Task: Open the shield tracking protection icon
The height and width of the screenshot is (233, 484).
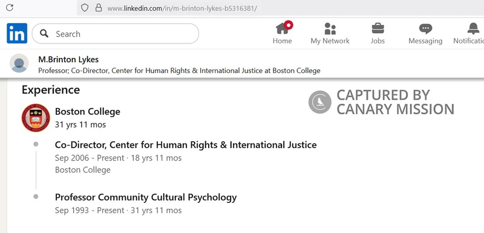Action: click(x=85, y=8)
